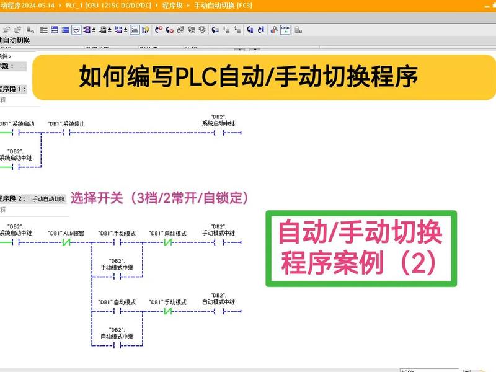The width and height of the screenshot is (496, 372).
Task: Open PLC_1 [CPU 1215C DC/DC/DC] breadcrumb
Action: [108, 6]
